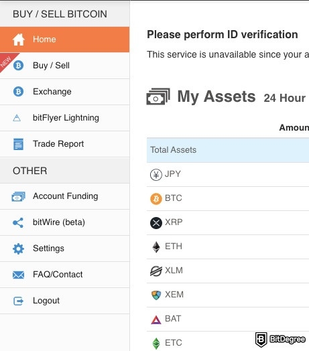Click the XLM Stellar icon

(156, 271)
